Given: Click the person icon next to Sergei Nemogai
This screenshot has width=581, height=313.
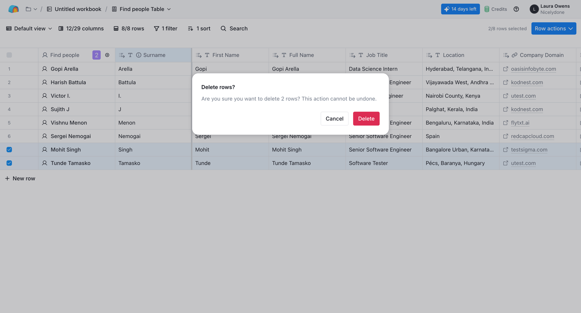Looking at the screenshot, I should (x=45, y=136).
